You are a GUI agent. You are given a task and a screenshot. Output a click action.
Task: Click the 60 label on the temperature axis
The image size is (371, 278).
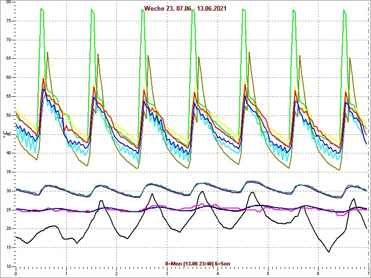point(8,77)
